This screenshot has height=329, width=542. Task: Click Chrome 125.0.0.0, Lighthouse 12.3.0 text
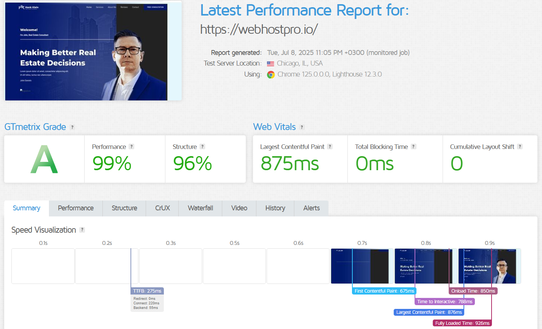330,74
